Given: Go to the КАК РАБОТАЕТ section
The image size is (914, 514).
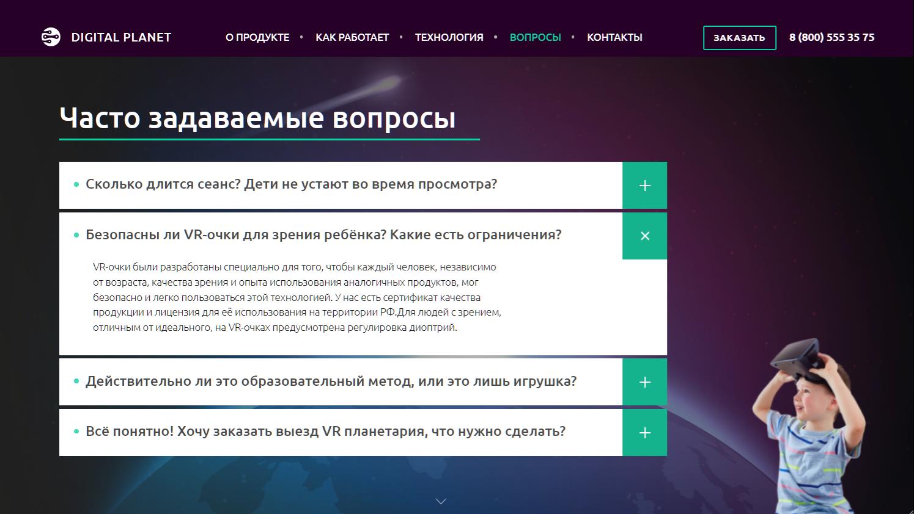Looking at the screenshot, I should [x=352, y=37].
